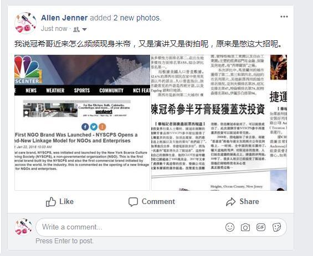
Task: Attach a photo with the camera icon
Action: coord(245,227)
